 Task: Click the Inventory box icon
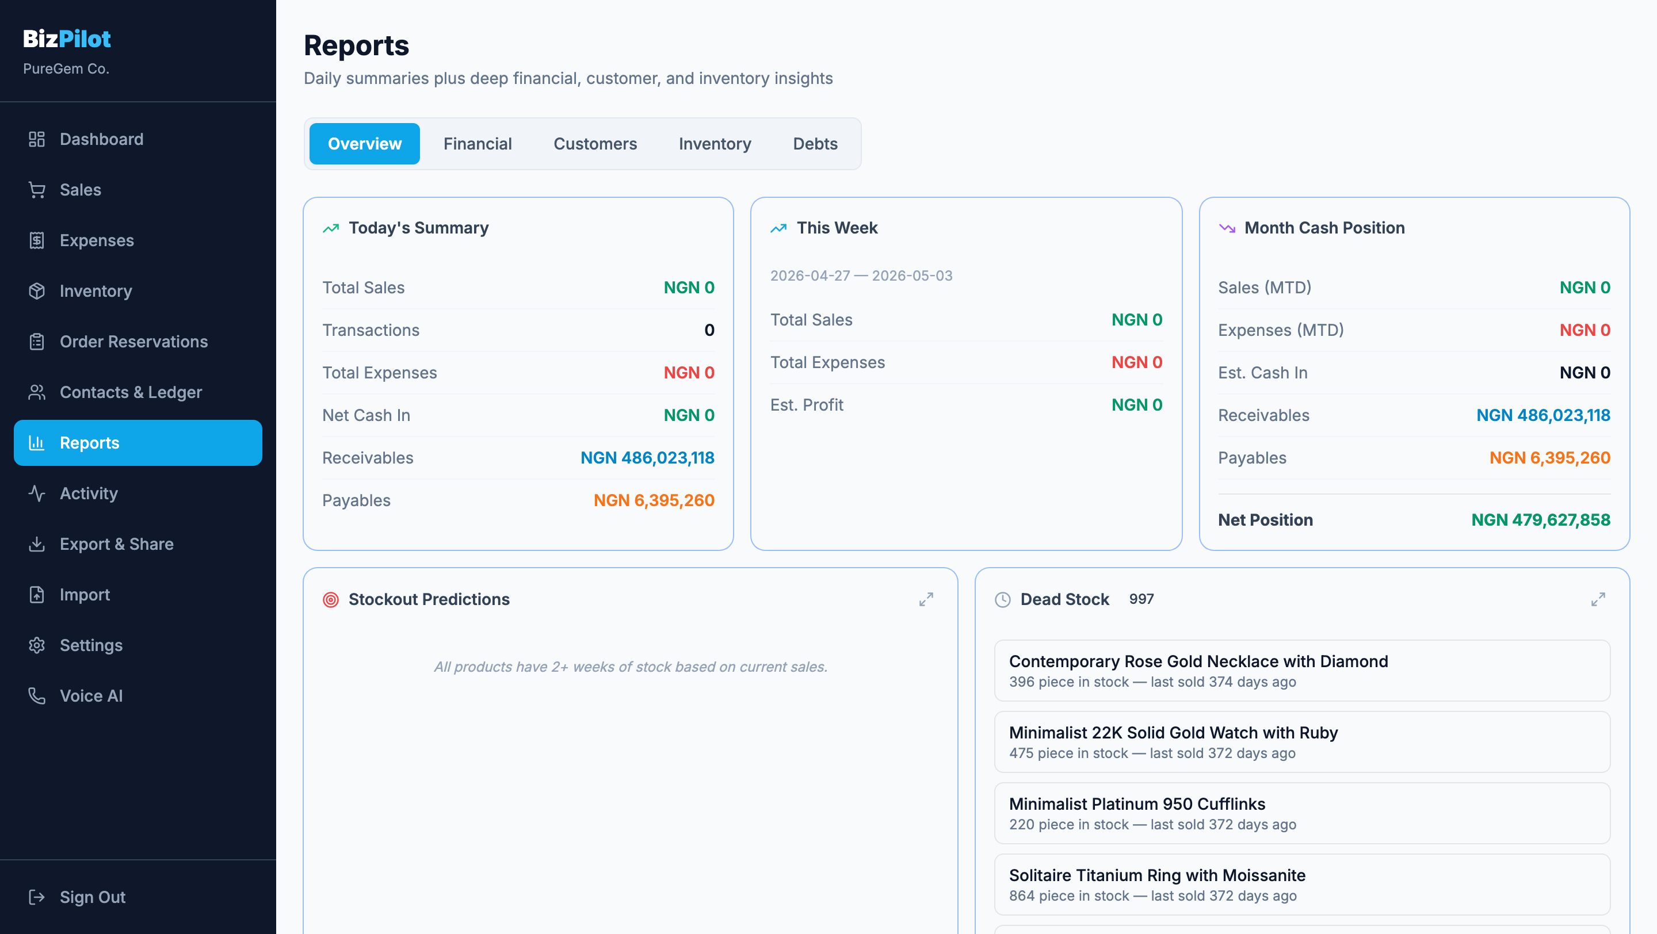click(x=37, y=291)
